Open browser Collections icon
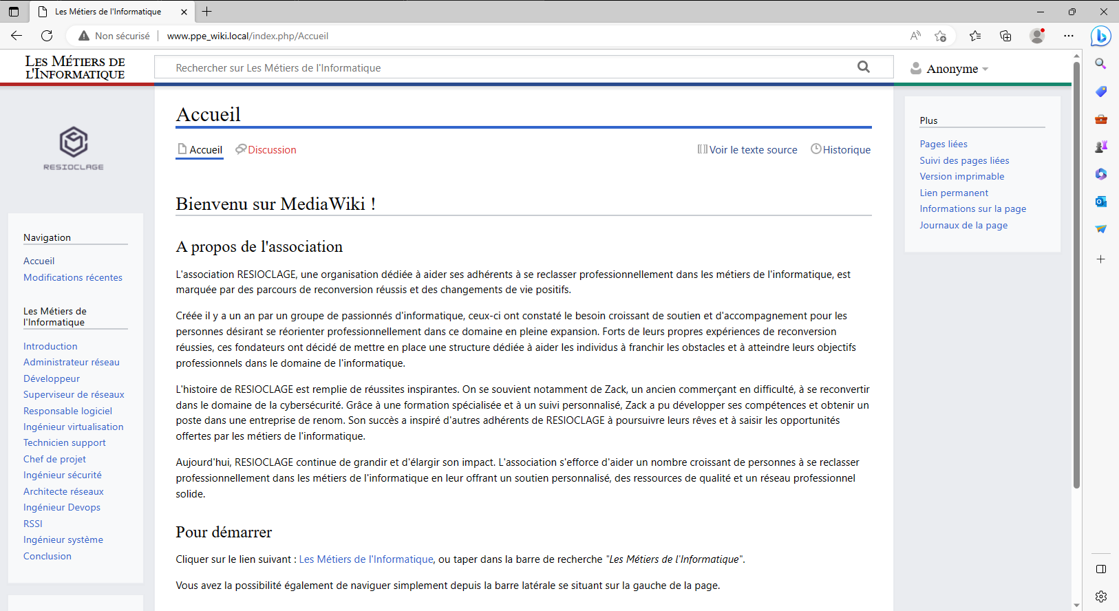 pyautogui.click(x=1005, y=36)
